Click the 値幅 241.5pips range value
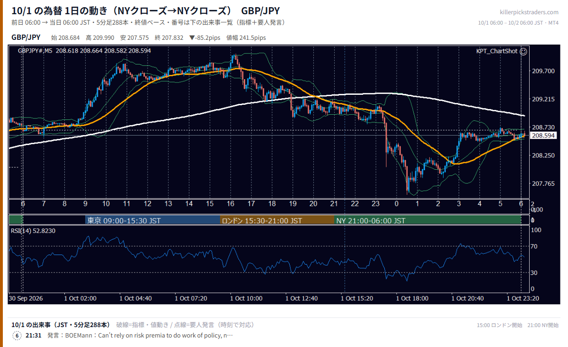 coord(246,38)
